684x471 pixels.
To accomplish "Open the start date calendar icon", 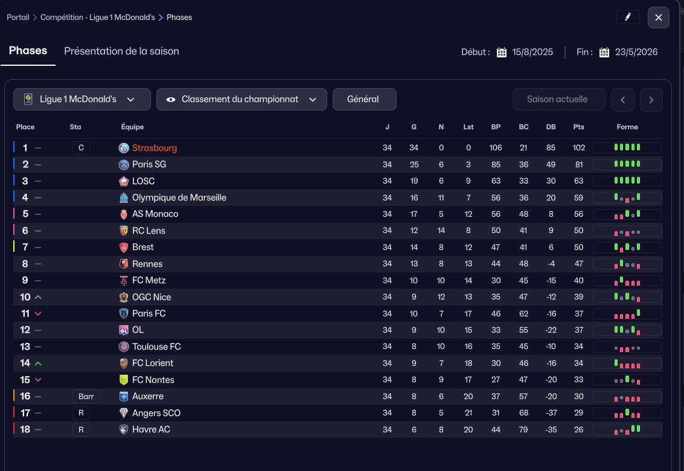I will click(501, 53).
